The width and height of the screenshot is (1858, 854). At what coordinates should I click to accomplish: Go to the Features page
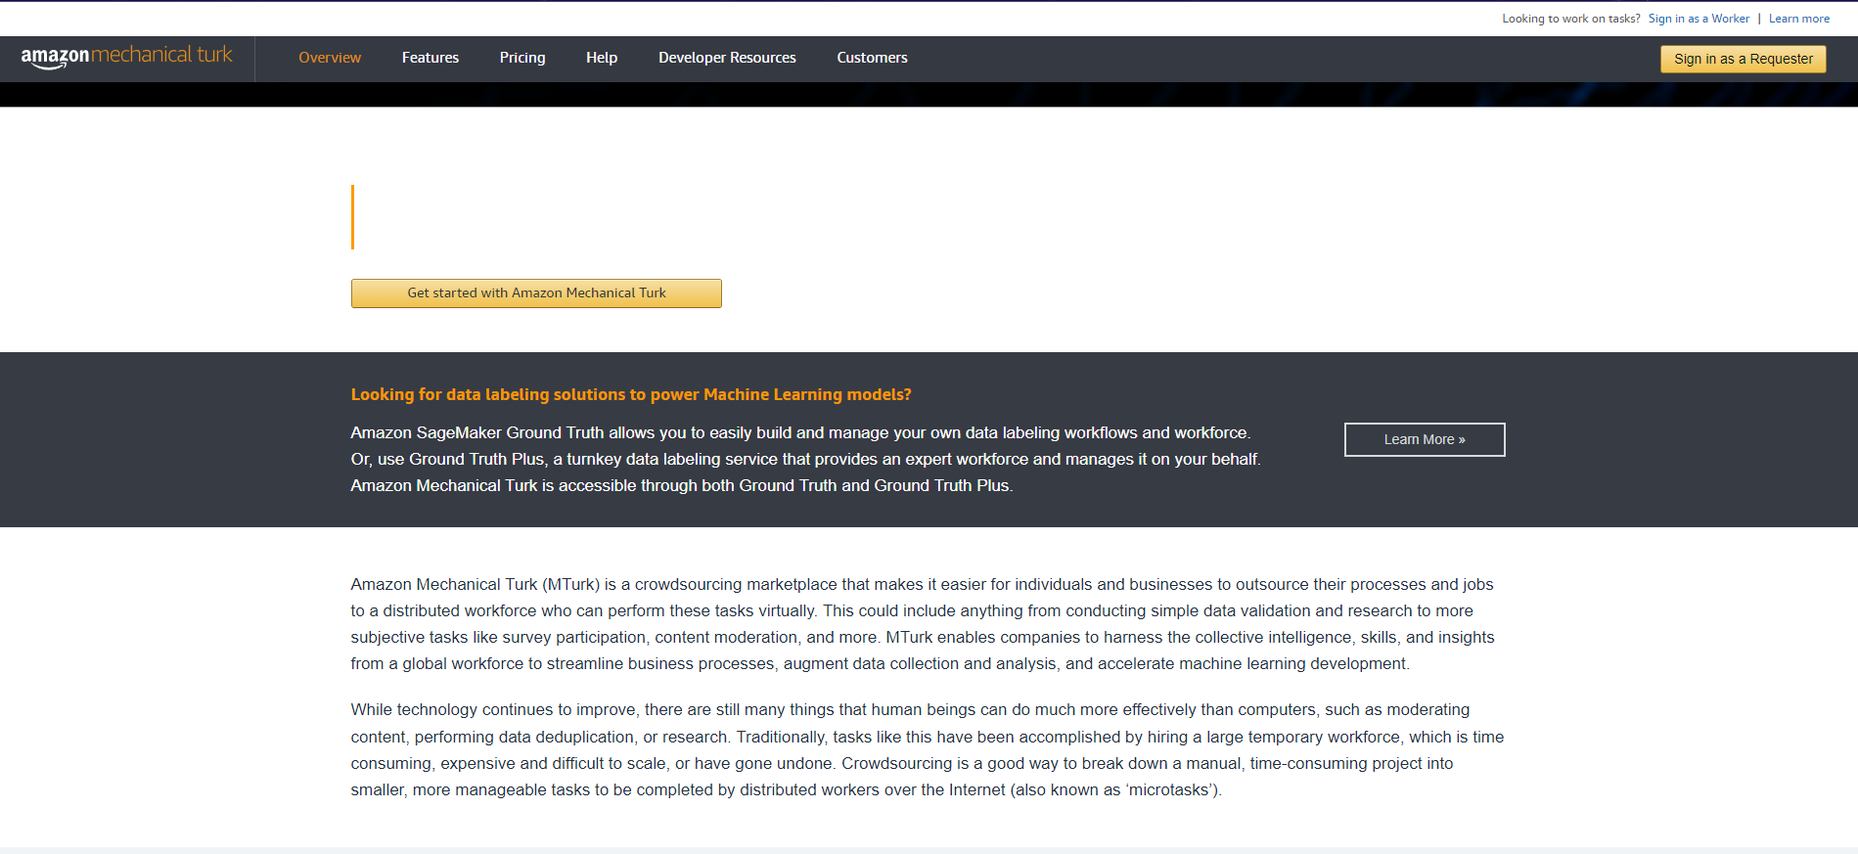(431, 58)
